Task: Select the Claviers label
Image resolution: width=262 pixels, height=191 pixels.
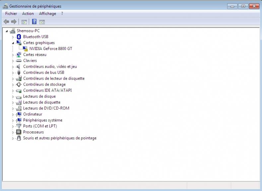Action: coord(30,60)
